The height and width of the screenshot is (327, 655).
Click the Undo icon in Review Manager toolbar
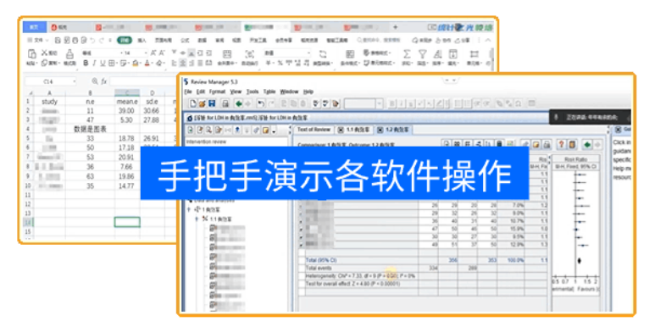[x=261, y=103]
